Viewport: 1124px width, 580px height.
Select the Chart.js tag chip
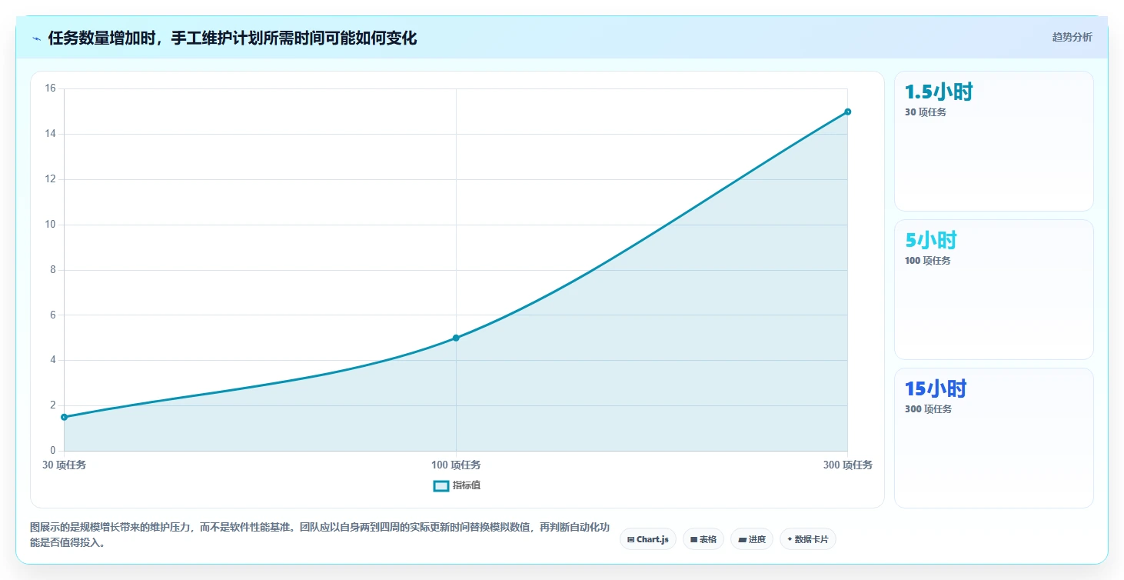point(648,539)
